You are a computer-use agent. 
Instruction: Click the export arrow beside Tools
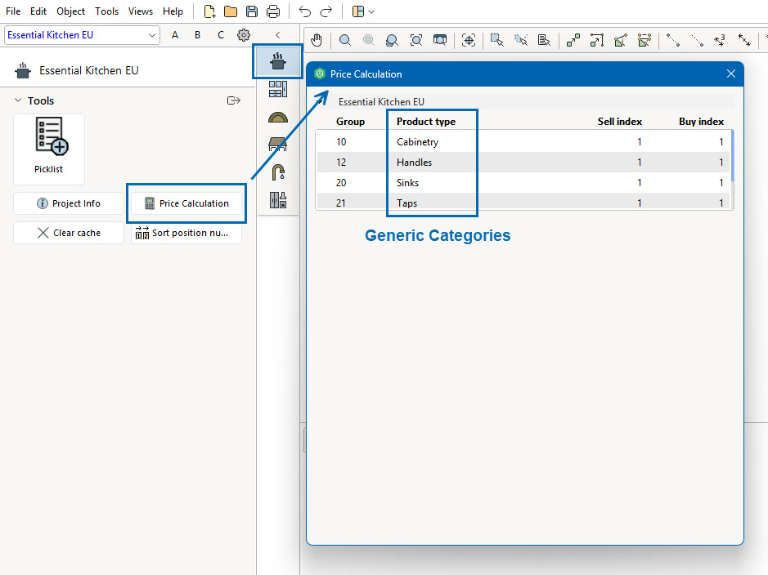(x=234, y=100)
